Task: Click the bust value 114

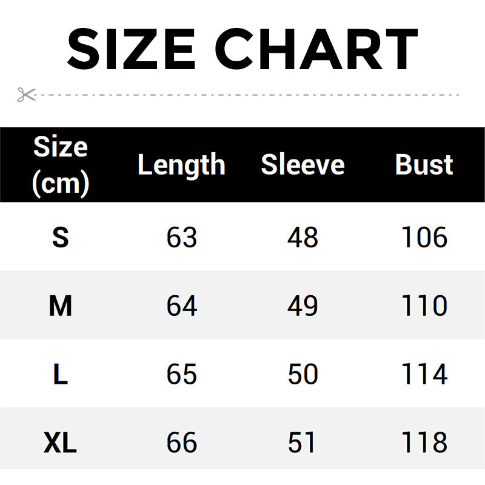Action: (x=424, y=374)
